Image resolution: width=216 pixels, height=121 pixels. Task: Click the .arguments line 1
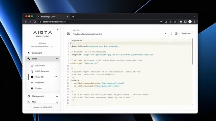(x=77, y=40)
